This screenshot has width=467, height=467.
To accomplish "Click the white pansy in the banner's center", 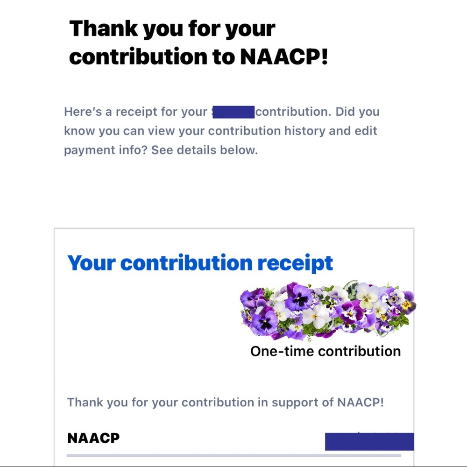I will click(317, 316).
